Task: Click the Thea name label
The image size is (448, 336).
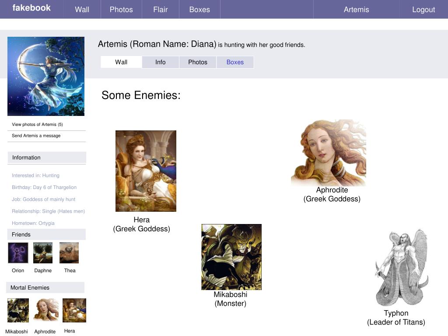Action: click(70, 270)
